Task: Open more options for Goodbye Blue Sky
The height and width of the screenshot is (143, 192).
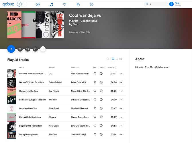Action: point(121,108)
